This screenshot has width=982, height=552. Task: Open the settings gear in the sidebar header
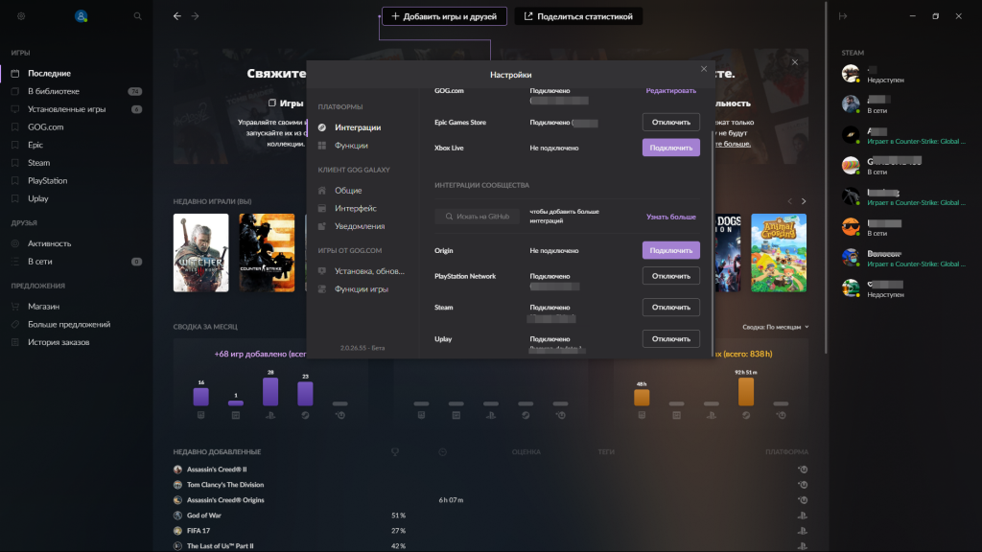click(x=21, y=16)
